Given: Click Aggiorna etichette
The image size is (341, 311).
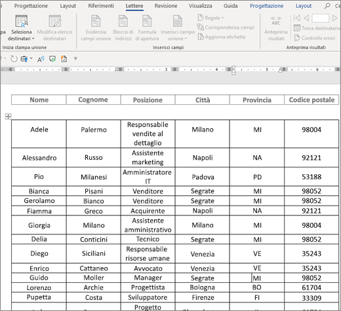Looking at the screenshot, I should pyautogui.click(x=222, y=37).
